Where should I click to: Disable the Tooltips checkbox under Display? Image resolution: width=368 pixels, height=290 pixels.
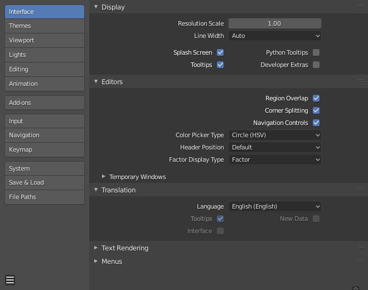[x=220, y=65]
